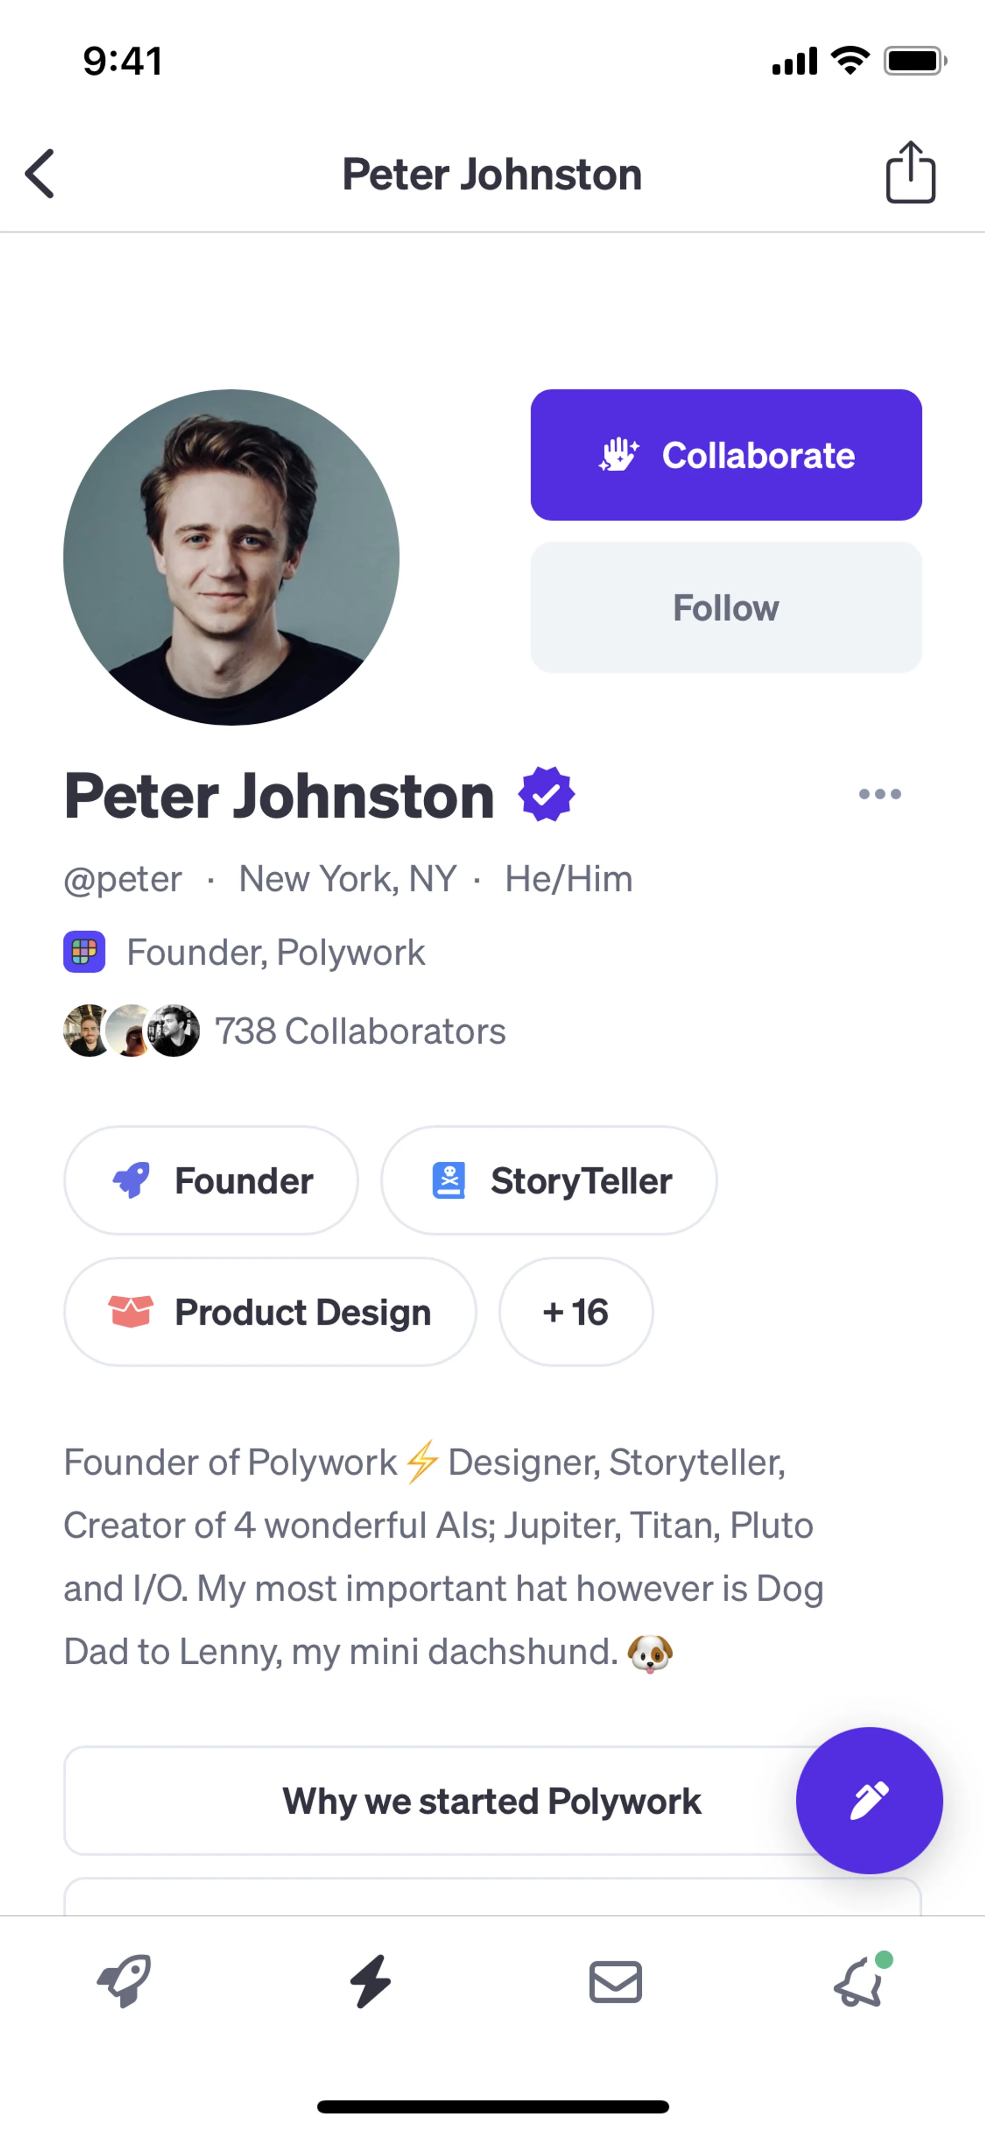Open Why we started Polywork card
Screen dimensions: 985x2134
click(430, 1801)
